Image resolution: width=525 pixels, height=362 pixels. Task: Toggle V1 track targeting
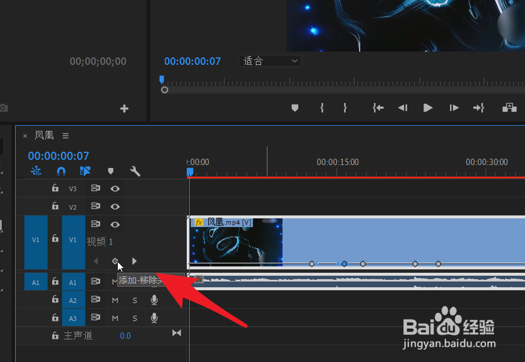[x=73, y=242]
